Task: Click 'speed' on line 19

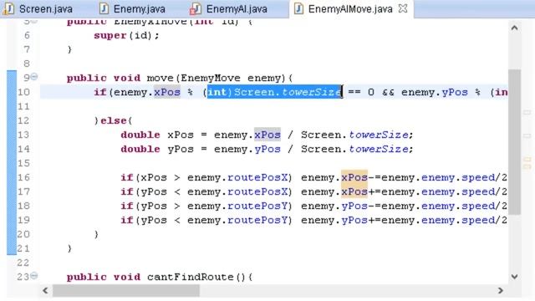Action: point(478,221)
